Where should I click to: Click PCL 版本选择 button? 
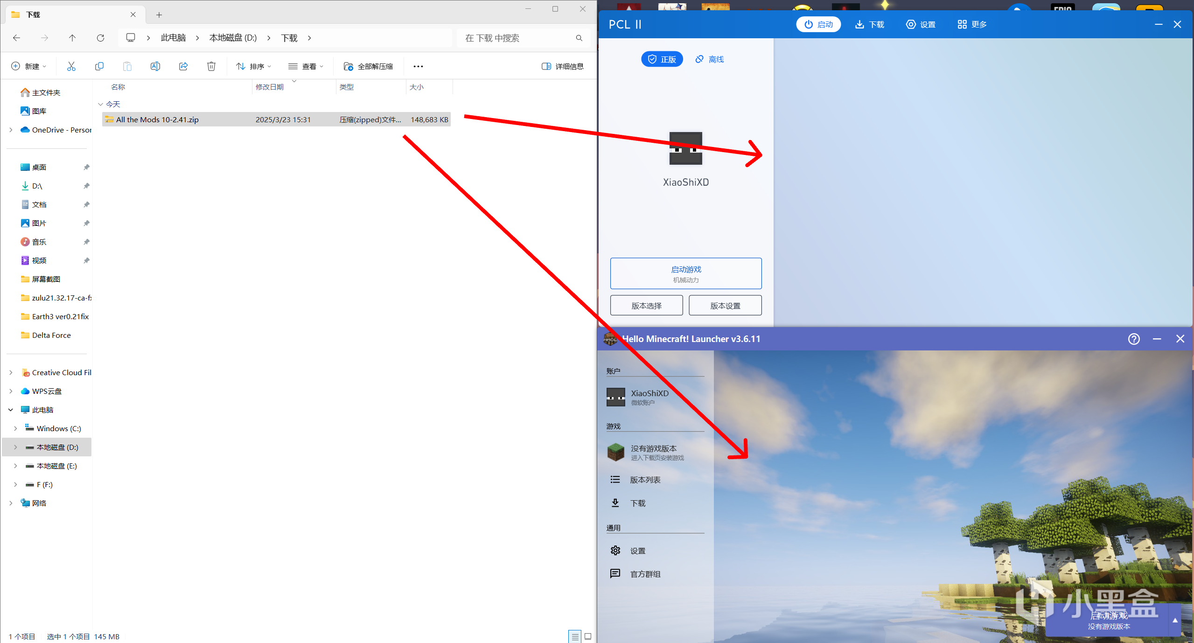coord(646,306)
